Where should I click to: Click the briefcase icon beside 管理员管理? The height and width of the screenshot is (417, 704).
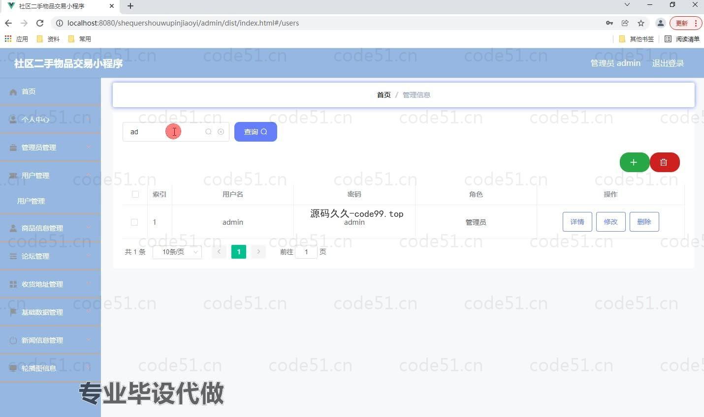coord(13,148)
